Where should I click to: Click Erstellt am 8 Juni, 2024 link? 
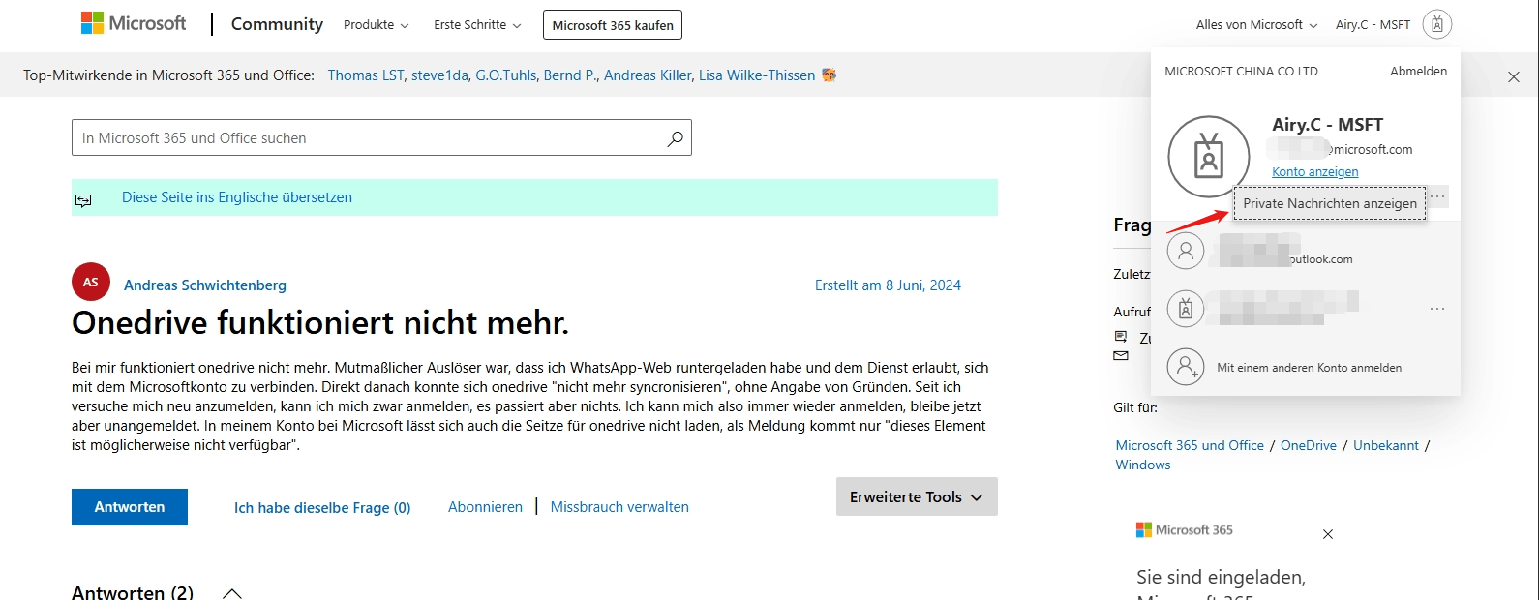coord(888,285)
